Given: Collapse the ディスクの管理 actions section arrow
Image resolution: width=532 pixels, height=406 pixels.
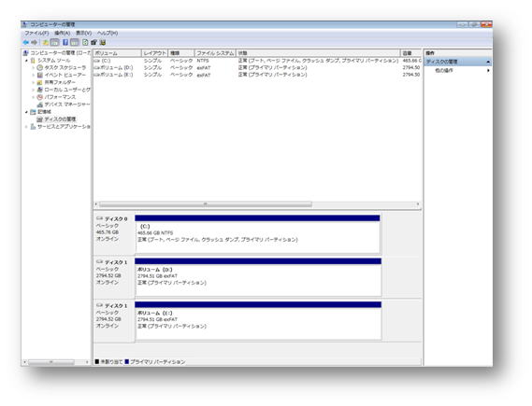Looking at the screenshot, I should [x=488, y=62].
